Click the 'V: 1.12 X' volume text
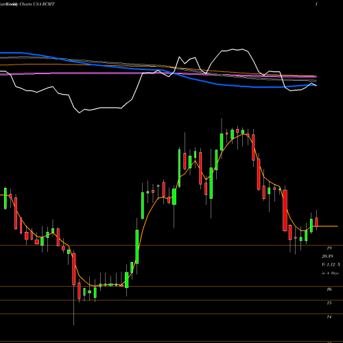 [x=331, y=265]
